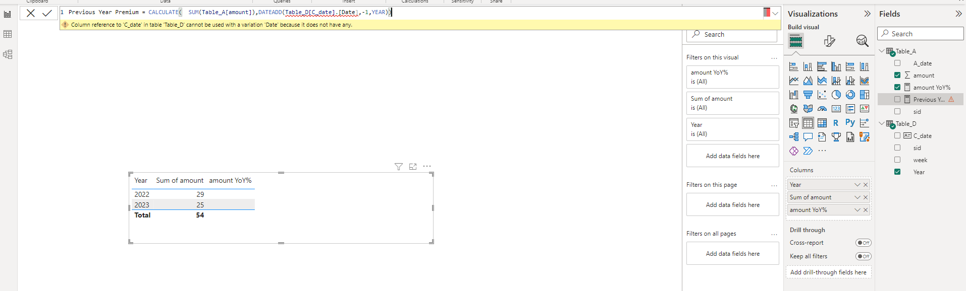The height and width of the screenshot is (291, 966).
Task: Choose the Line chart visual
Action: coord(794,81)
